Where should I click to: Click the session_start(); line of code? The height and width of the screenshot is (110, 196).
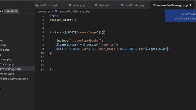63,20
